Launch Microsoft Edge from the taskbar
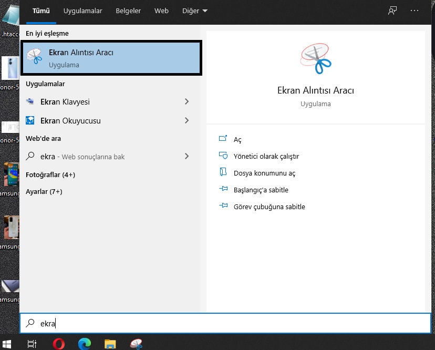This screenshot has height=350, width=435. (x=85, y=344)
